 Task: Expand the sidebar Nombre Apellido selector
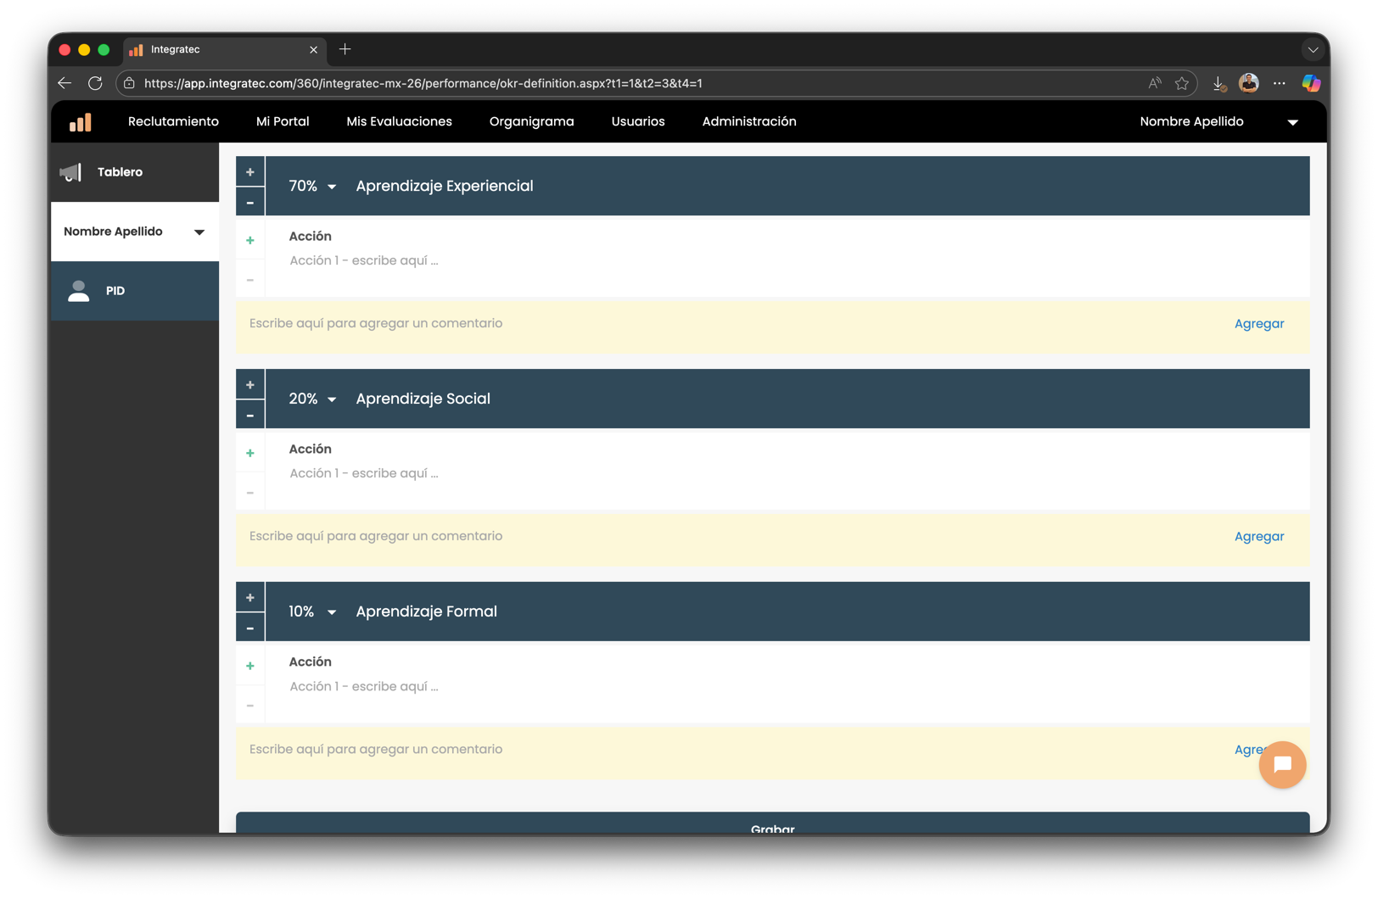(135, 232)
